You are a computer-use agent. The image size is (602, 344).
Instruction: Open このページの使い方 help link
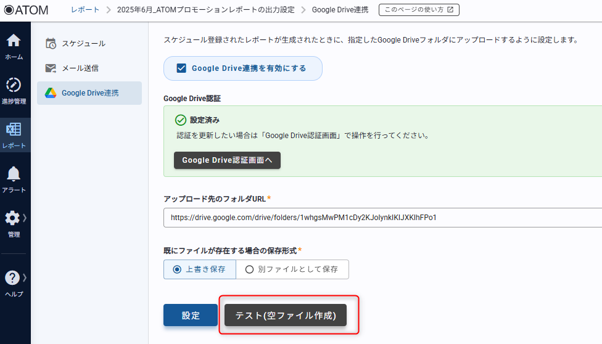tap(419, 10)
